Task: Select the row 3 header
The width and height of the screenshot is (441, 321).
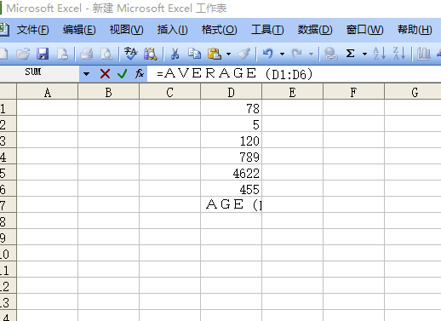Action: point(8,140)
